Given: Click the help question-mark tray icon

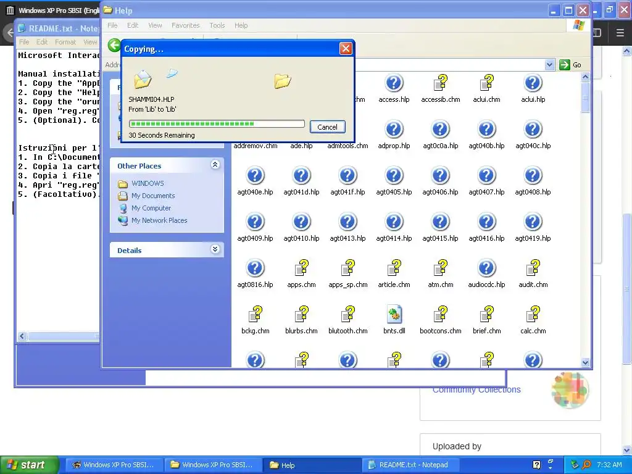Looking at the screenshot, I should [x=536, y=465].
